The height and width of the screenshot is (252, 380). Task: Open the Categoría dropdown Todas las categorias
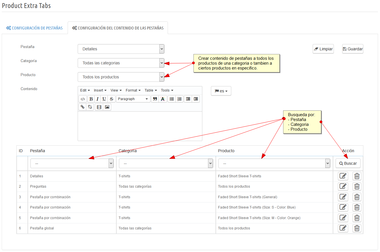pos(121,63)
